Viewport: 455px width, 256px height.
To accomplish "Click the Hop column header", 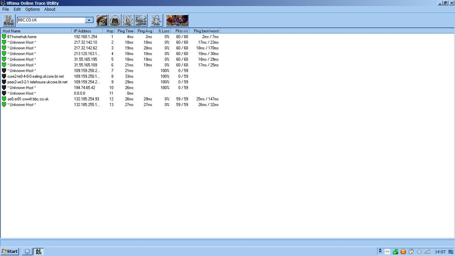I will (109, 31).
